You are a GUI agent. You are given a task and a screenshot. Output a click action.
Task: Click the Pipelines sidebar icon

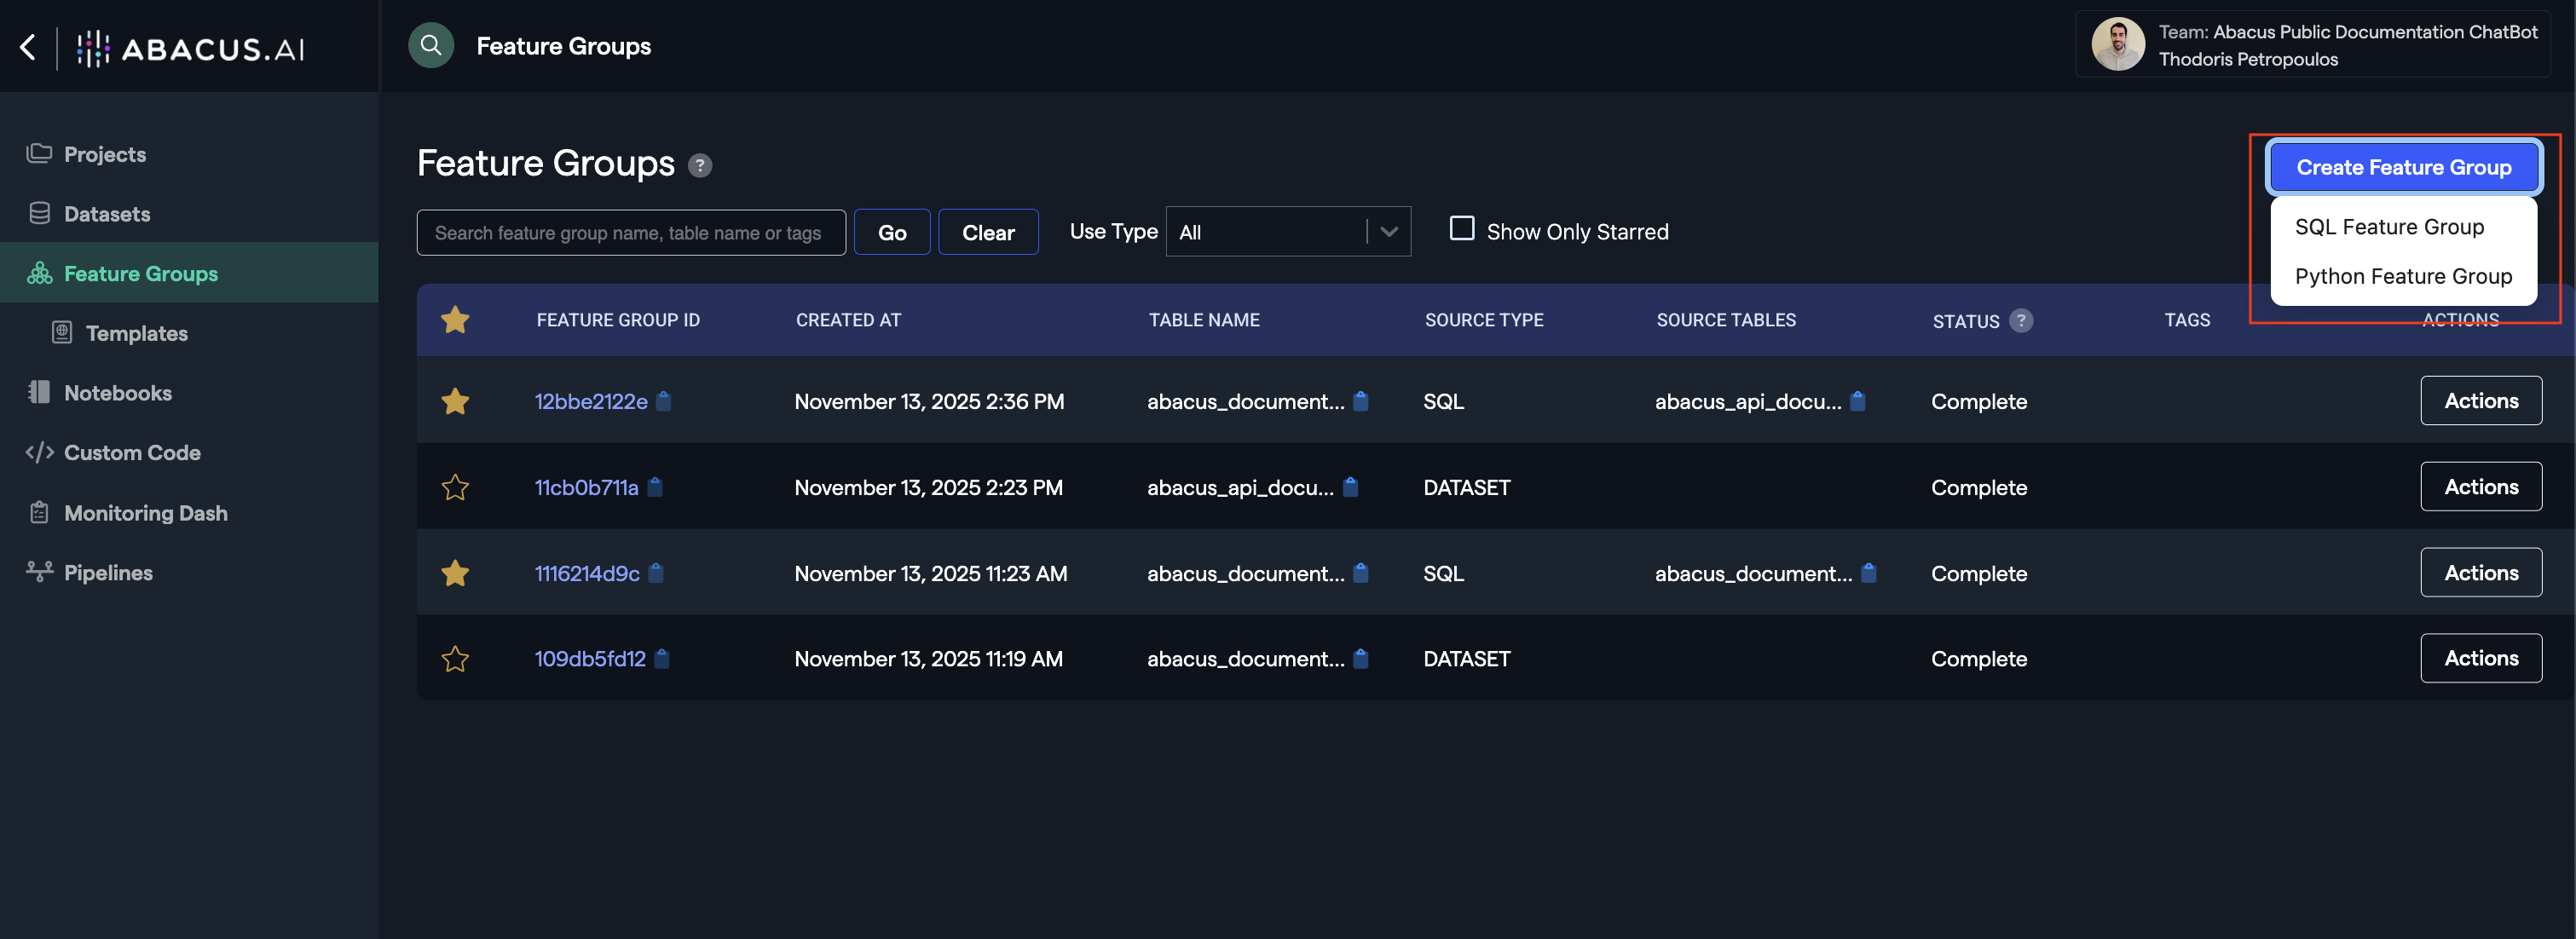(39, 572)
